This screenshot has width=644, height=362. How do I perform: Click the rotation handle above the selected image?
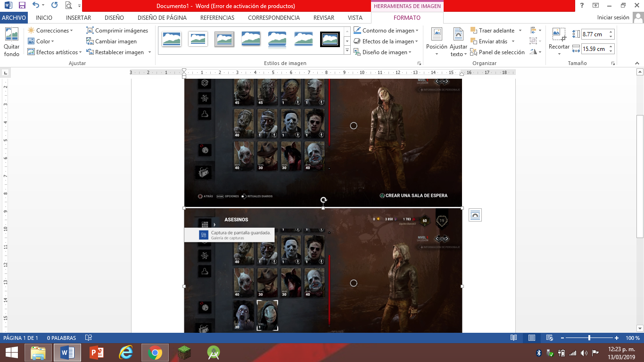[x=323, y=200]
